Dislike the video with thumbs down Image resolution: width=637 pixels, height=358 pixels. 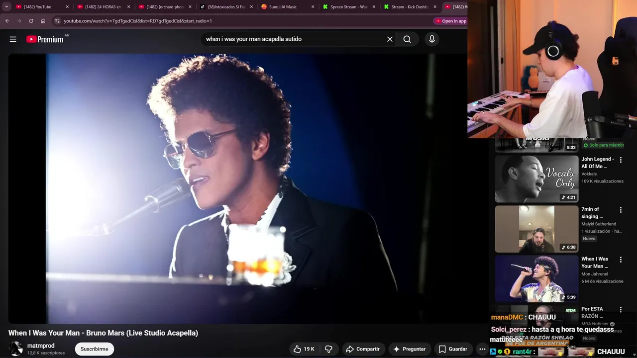[328, 349]
